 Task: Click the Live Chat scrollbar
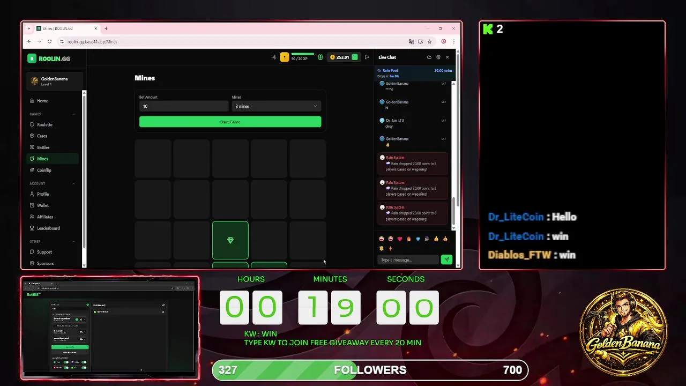coord(454,211)
